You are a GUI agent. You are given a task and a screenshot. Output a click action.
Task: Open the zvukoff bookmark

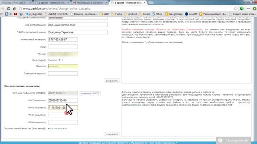[191, 14]
